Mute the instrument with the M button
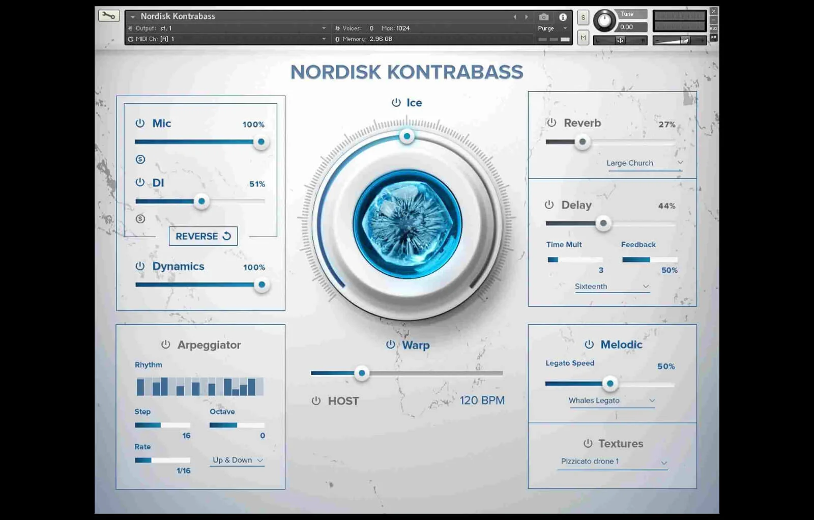Viewport: 814px width, 520px height. point(583,37)
